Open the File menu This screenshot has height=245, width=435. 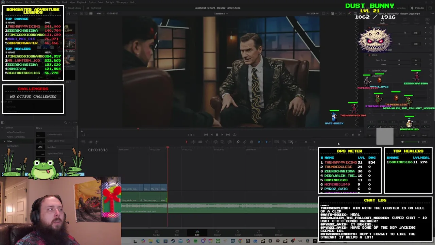pyautogui.click(x=27, y=2)
